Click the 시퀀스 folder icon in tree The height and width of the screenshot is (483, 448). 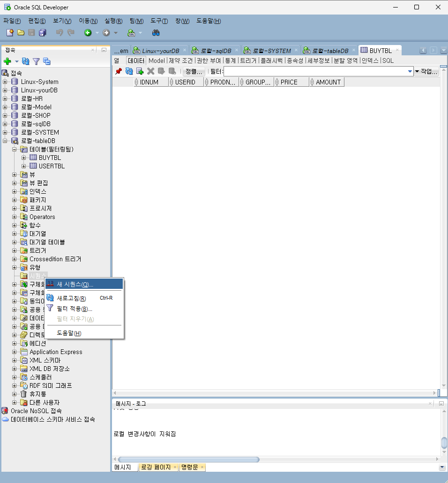pos(24,276)
